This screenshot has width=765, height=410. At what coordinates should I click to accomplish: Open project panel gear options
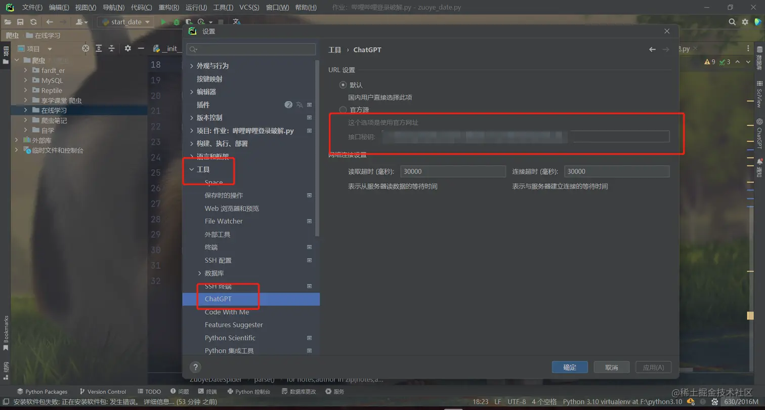(127, 48)
